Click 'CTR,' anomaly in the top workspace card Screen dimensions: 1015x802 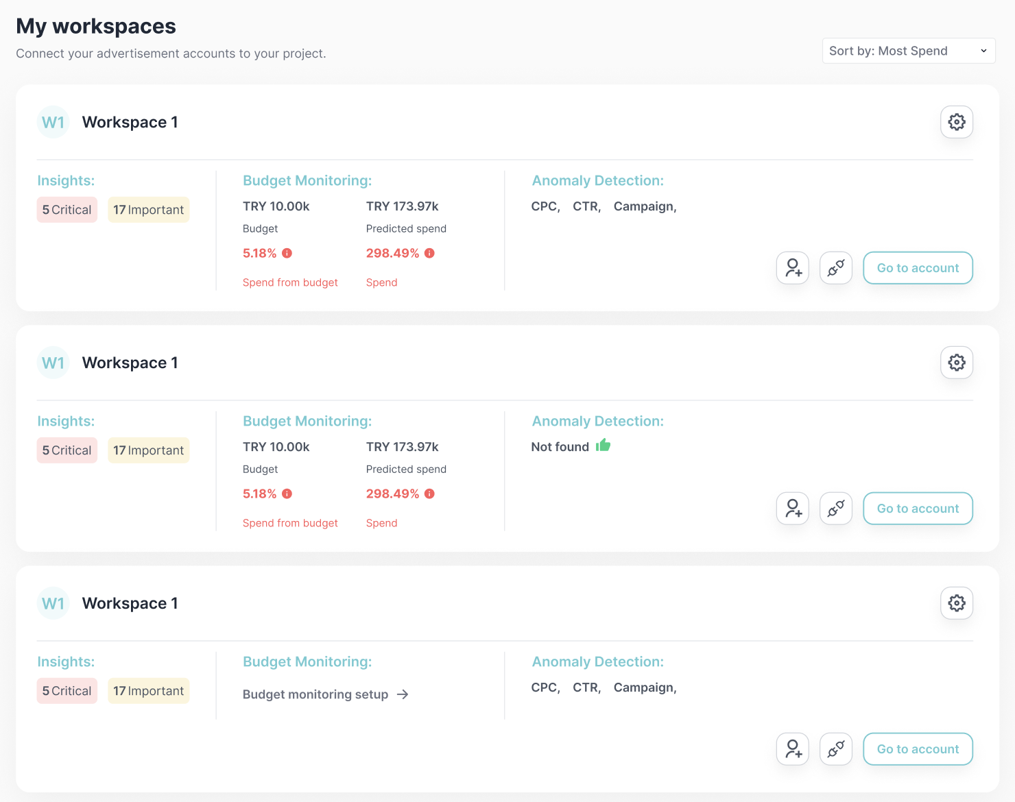click(587, 206)
